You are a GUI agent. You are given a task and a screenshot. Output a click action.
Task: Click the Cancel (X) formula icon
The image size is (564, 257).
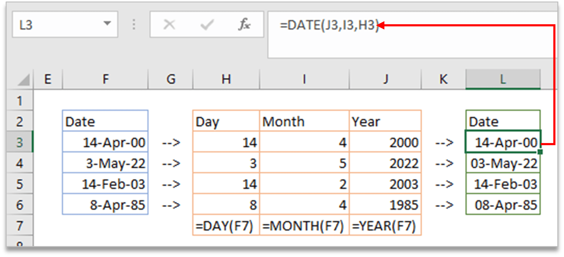pos(169,25)
